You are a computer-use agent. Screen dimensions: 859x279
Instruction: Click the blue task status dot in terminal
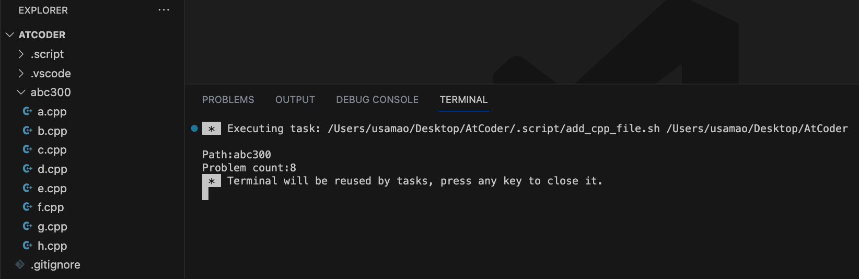click(194, 129)
